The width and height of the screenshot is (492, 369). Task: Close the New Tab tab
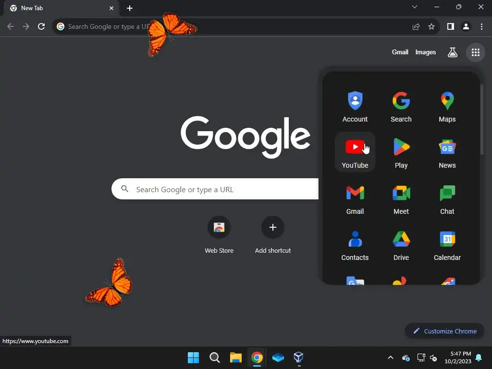(x=111, y=8)
